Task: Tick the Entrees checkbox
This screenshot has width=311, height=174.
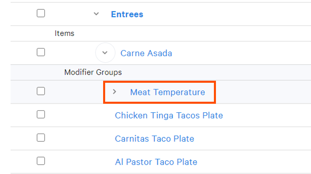Action: pos(41,13)
